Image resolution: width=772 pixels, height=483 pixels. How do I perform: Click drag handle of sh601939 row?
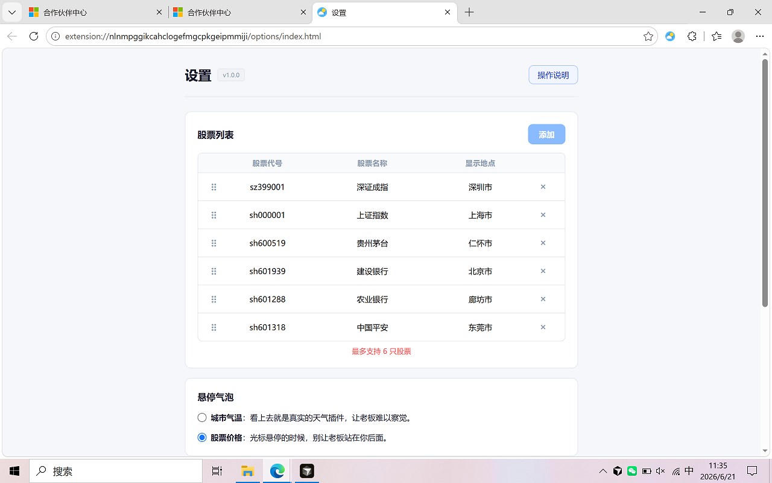tap(214, 271)
